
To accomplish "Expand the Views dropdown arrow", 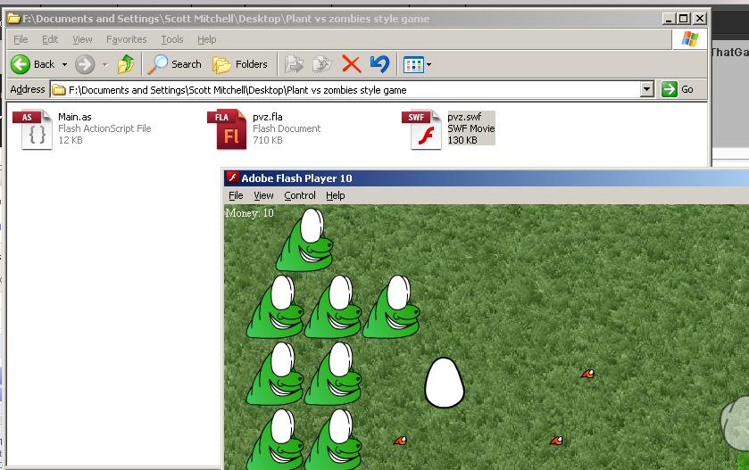I will click(429, 64).
